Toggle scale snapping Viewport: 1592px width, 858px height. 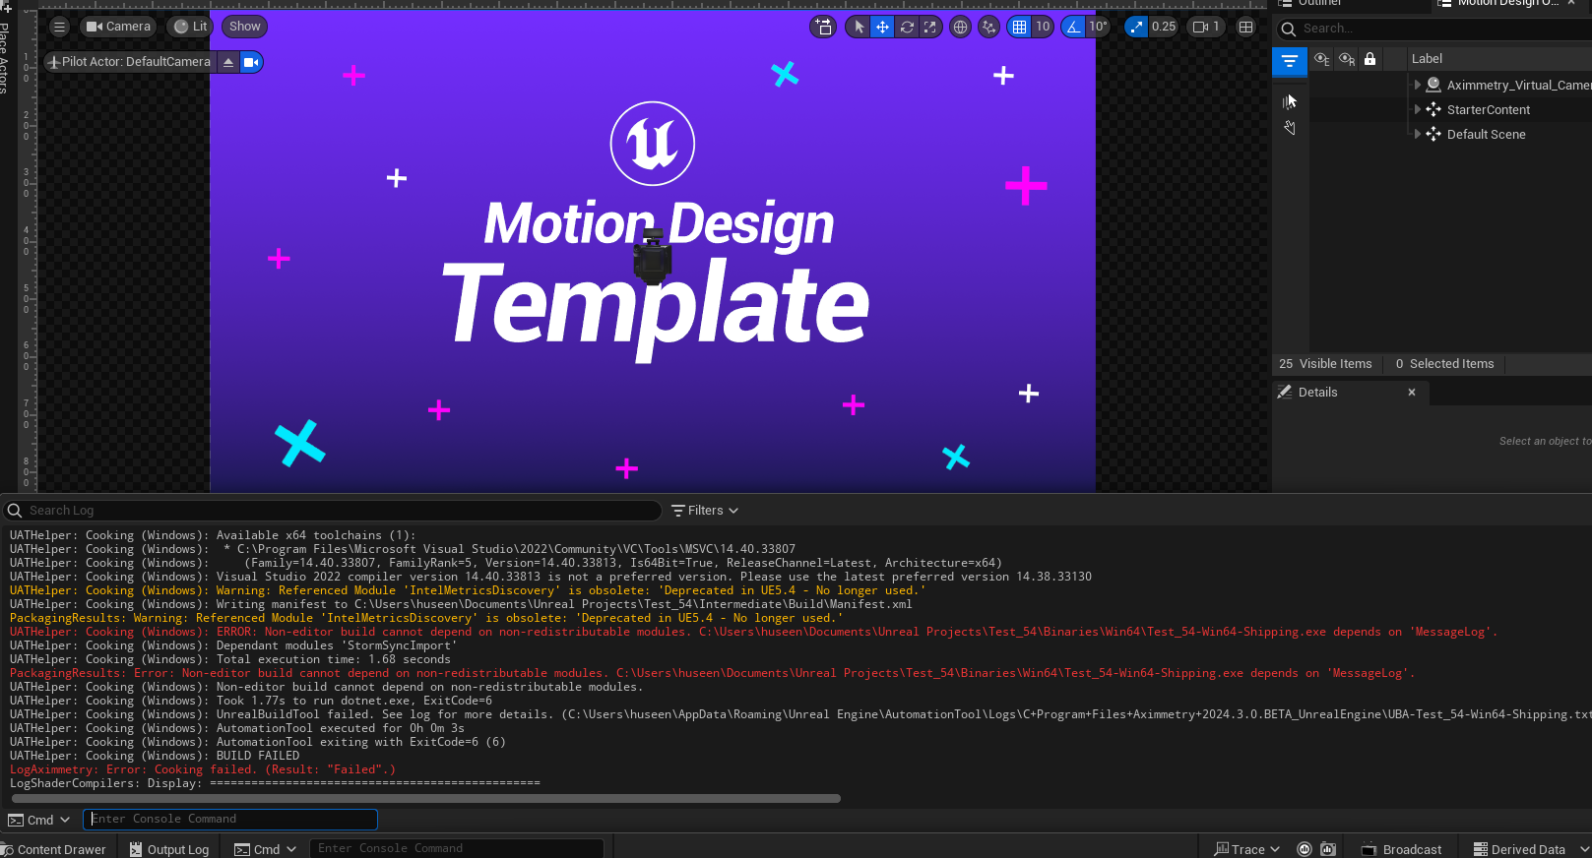(x=1136, y=27)
